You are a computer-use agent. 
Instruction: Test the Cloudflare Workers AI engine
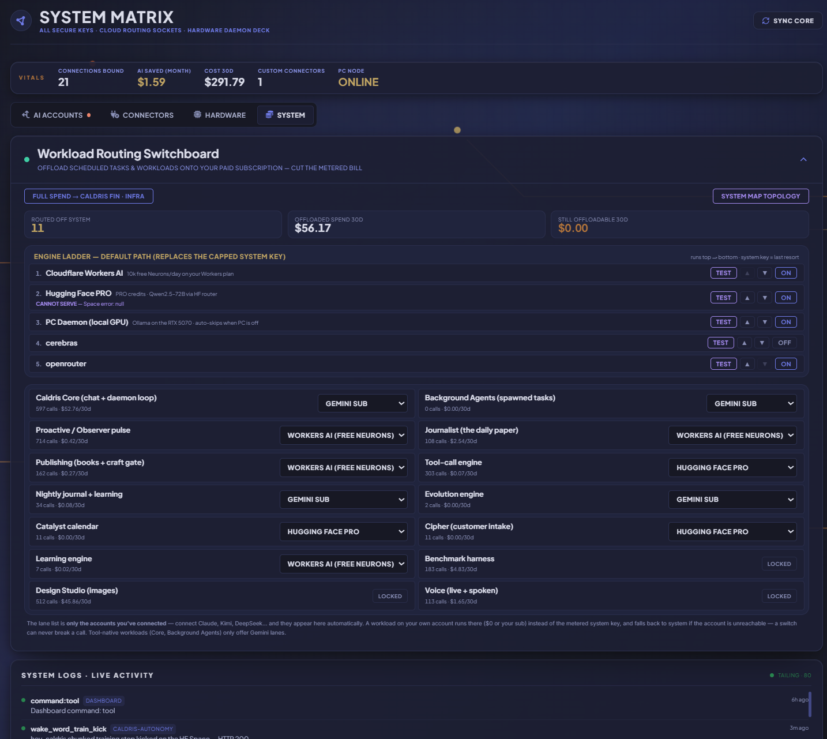pos(723,273)
